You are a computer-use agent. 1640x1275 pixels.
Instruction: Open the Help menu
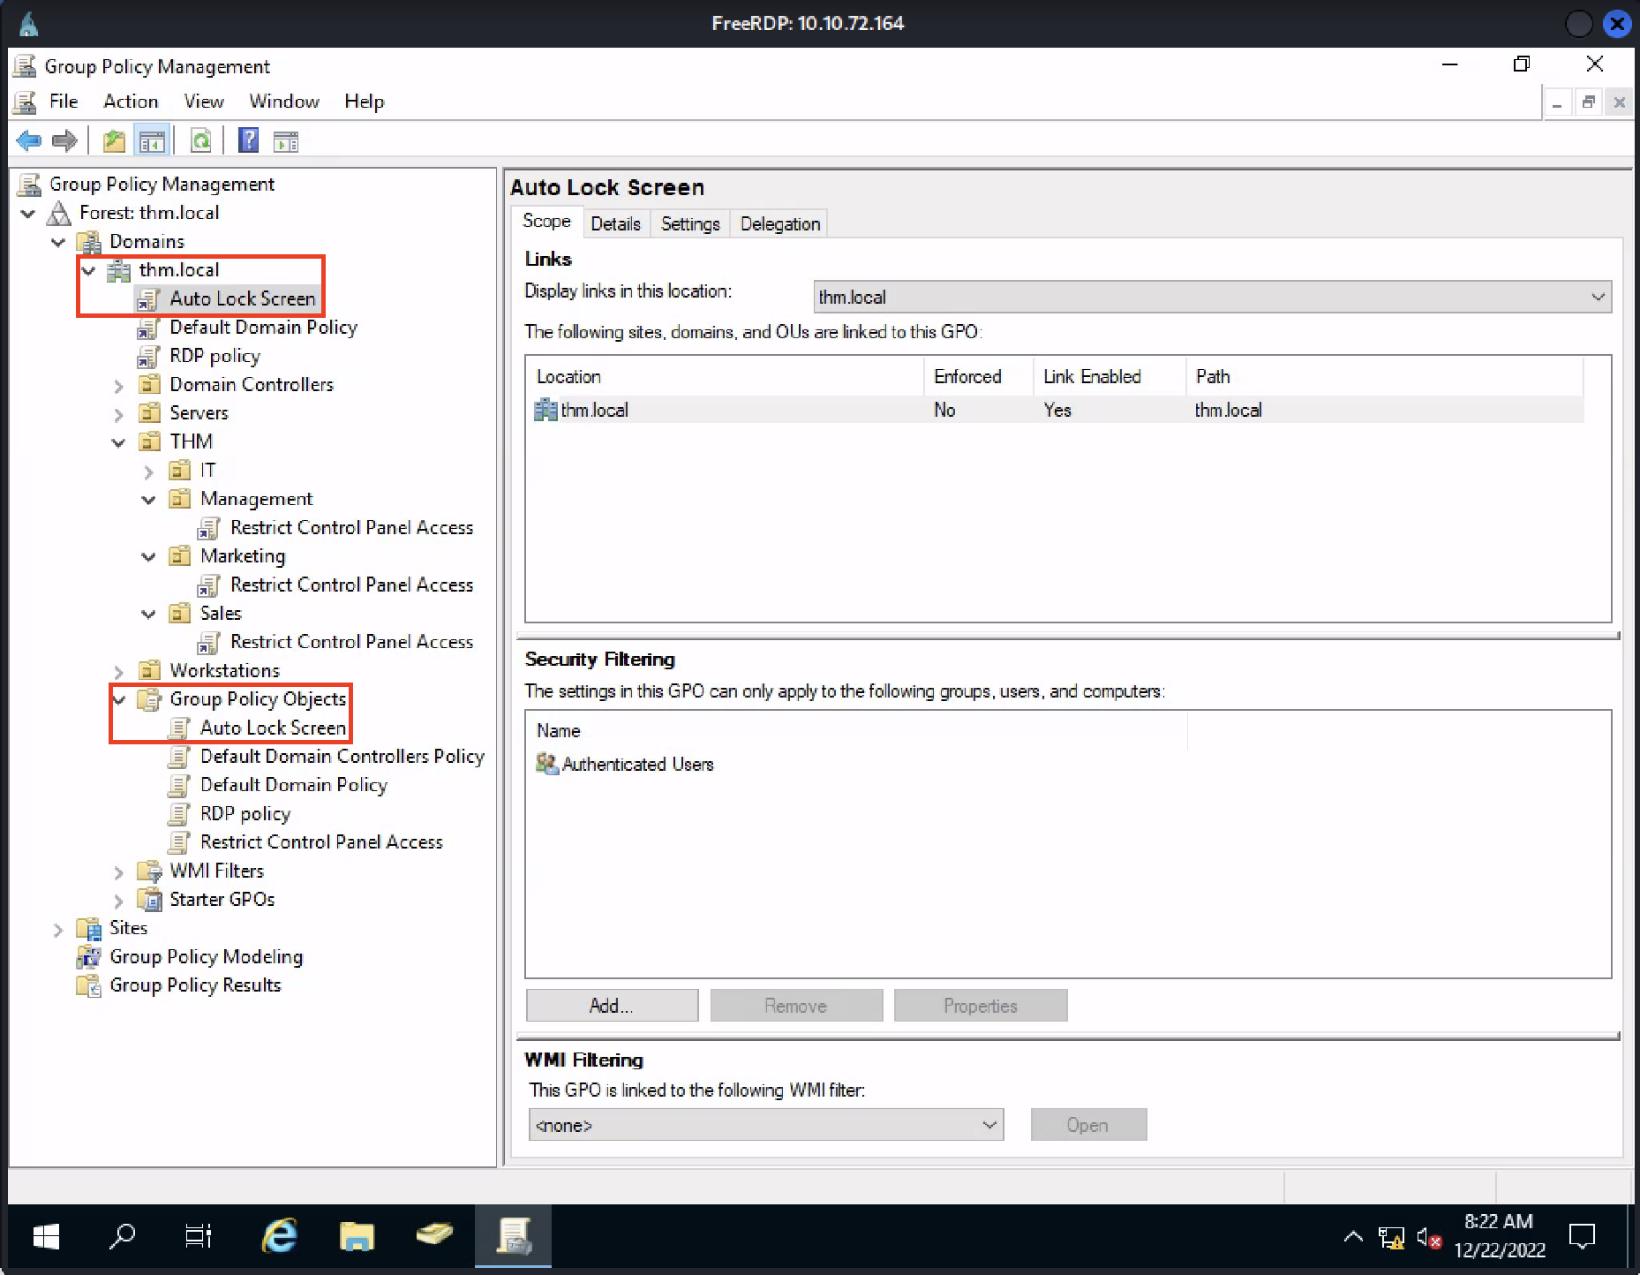(x=364, y=102)
